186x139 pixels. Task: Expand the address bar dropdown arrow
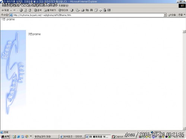pyautogui.click(x=165, y=15)
